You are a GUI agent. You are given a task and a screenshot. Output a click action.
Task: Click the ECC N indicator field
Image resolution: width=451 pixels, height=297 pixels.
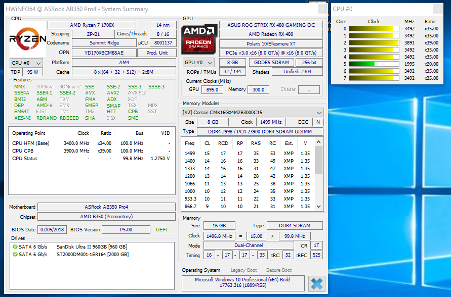(318, 122)
